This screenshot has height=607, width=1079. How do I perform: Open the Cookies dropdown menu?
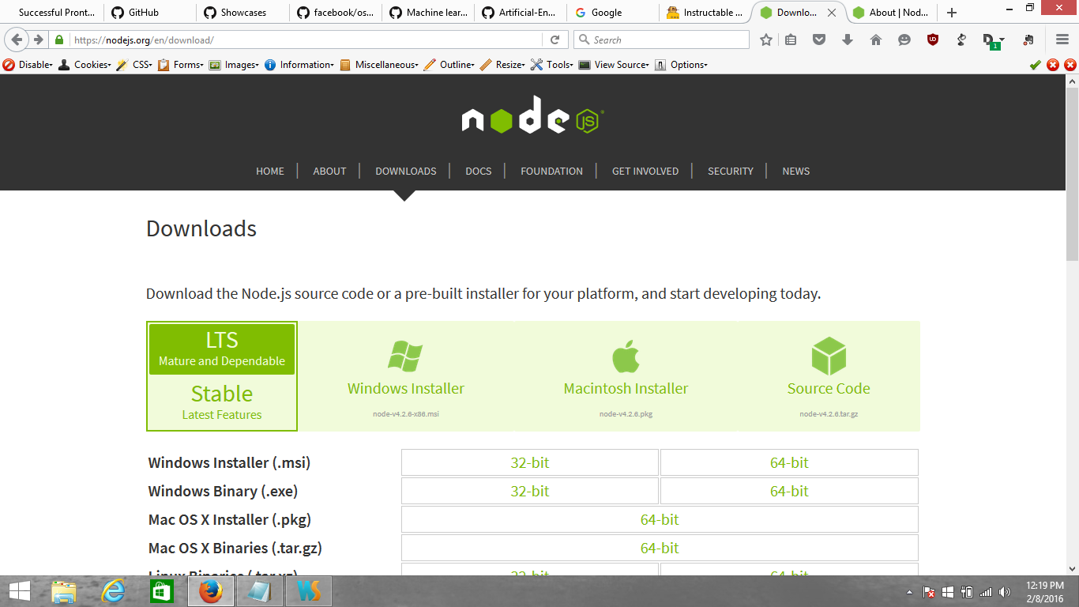[x=85, y=65]
